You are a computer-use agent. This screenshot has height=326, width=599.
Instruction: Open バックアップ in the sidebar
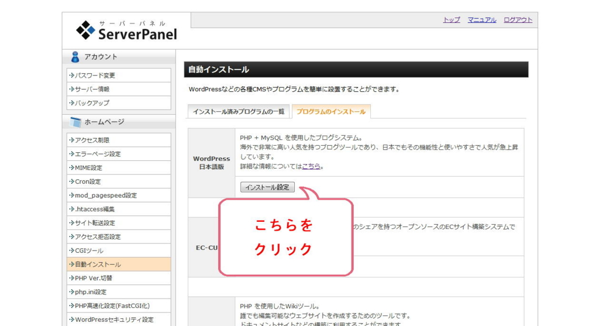(119, 103)
